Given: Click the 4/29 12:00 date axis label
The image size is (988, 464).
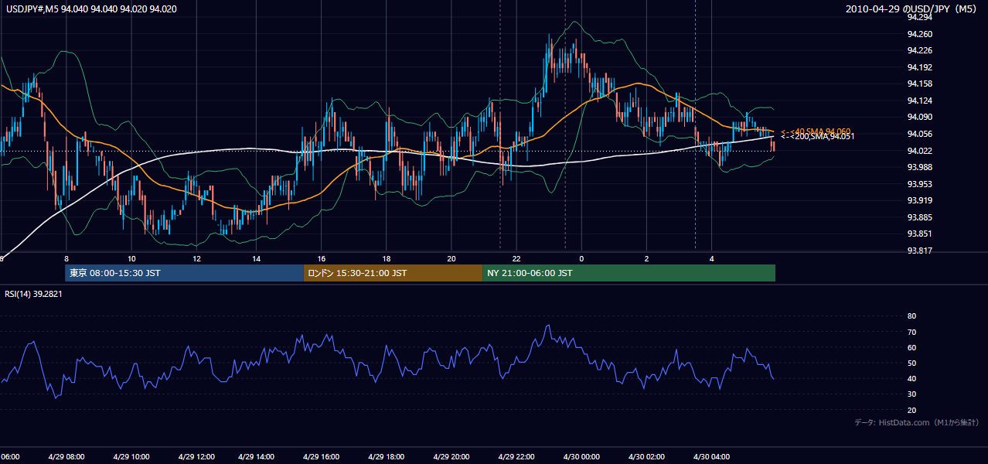Looking at the screenshot, I should tap(196, 457).
